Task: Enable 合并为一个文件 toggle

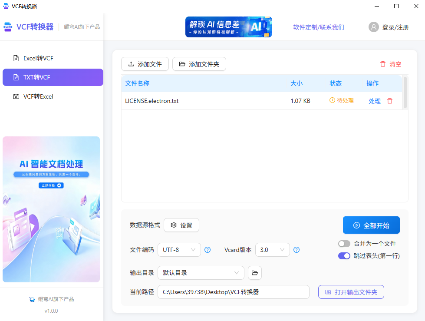Action: [x=344, y=244]
